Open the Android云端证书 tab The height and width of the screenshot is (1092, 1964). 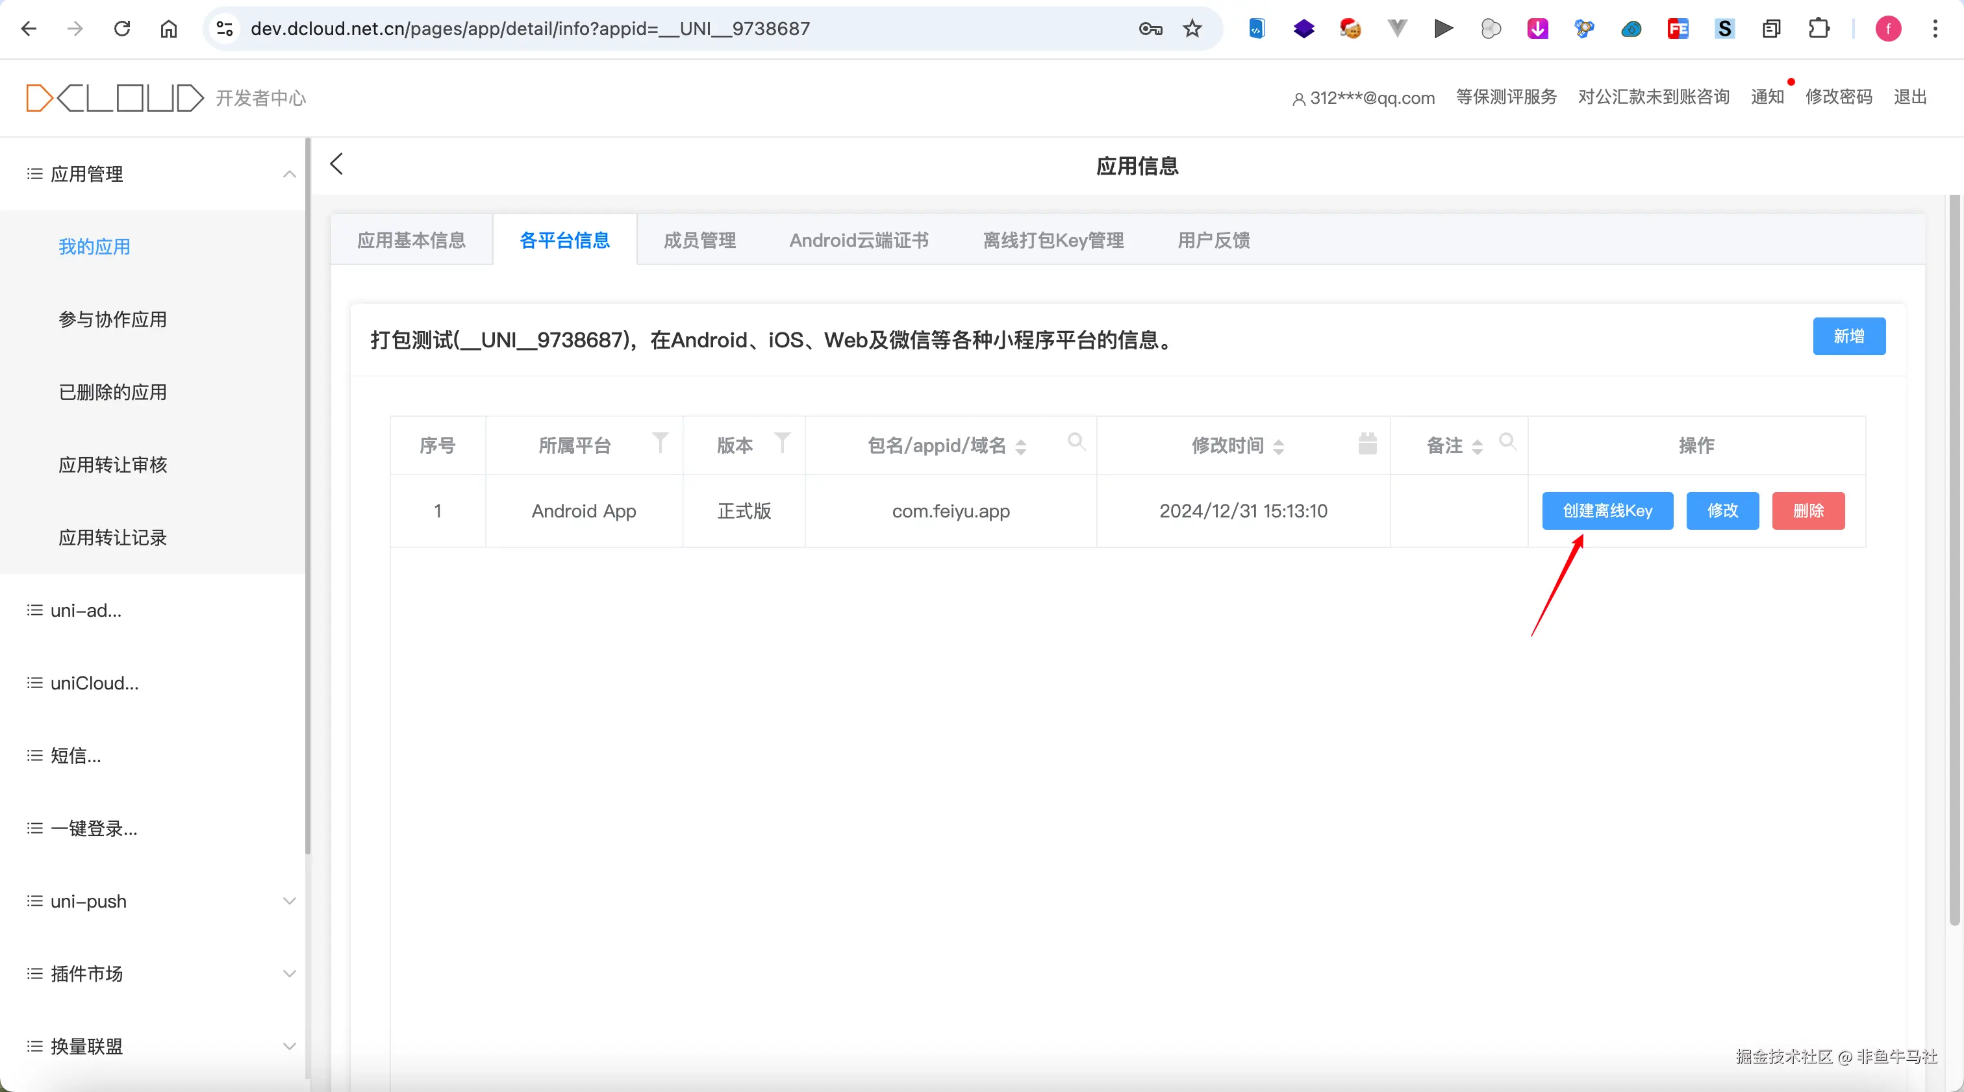tap(859, 241)
